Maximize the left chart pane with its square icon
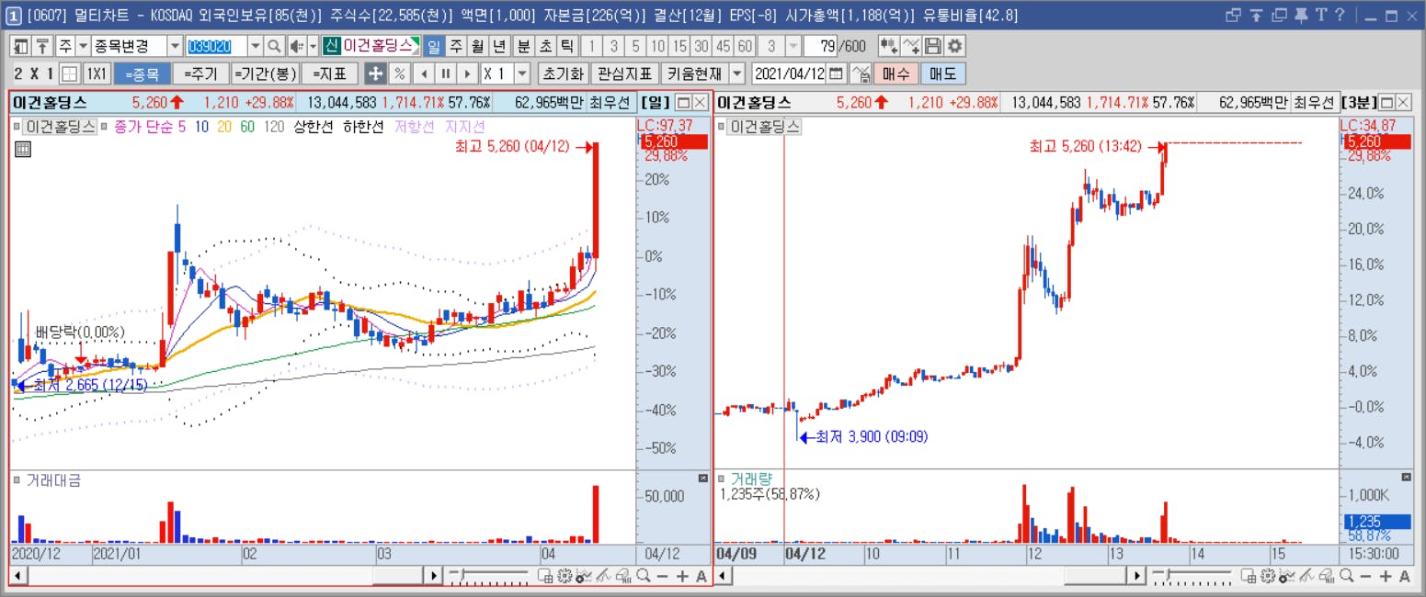1426x597 pixels. (x=683, y=102)
